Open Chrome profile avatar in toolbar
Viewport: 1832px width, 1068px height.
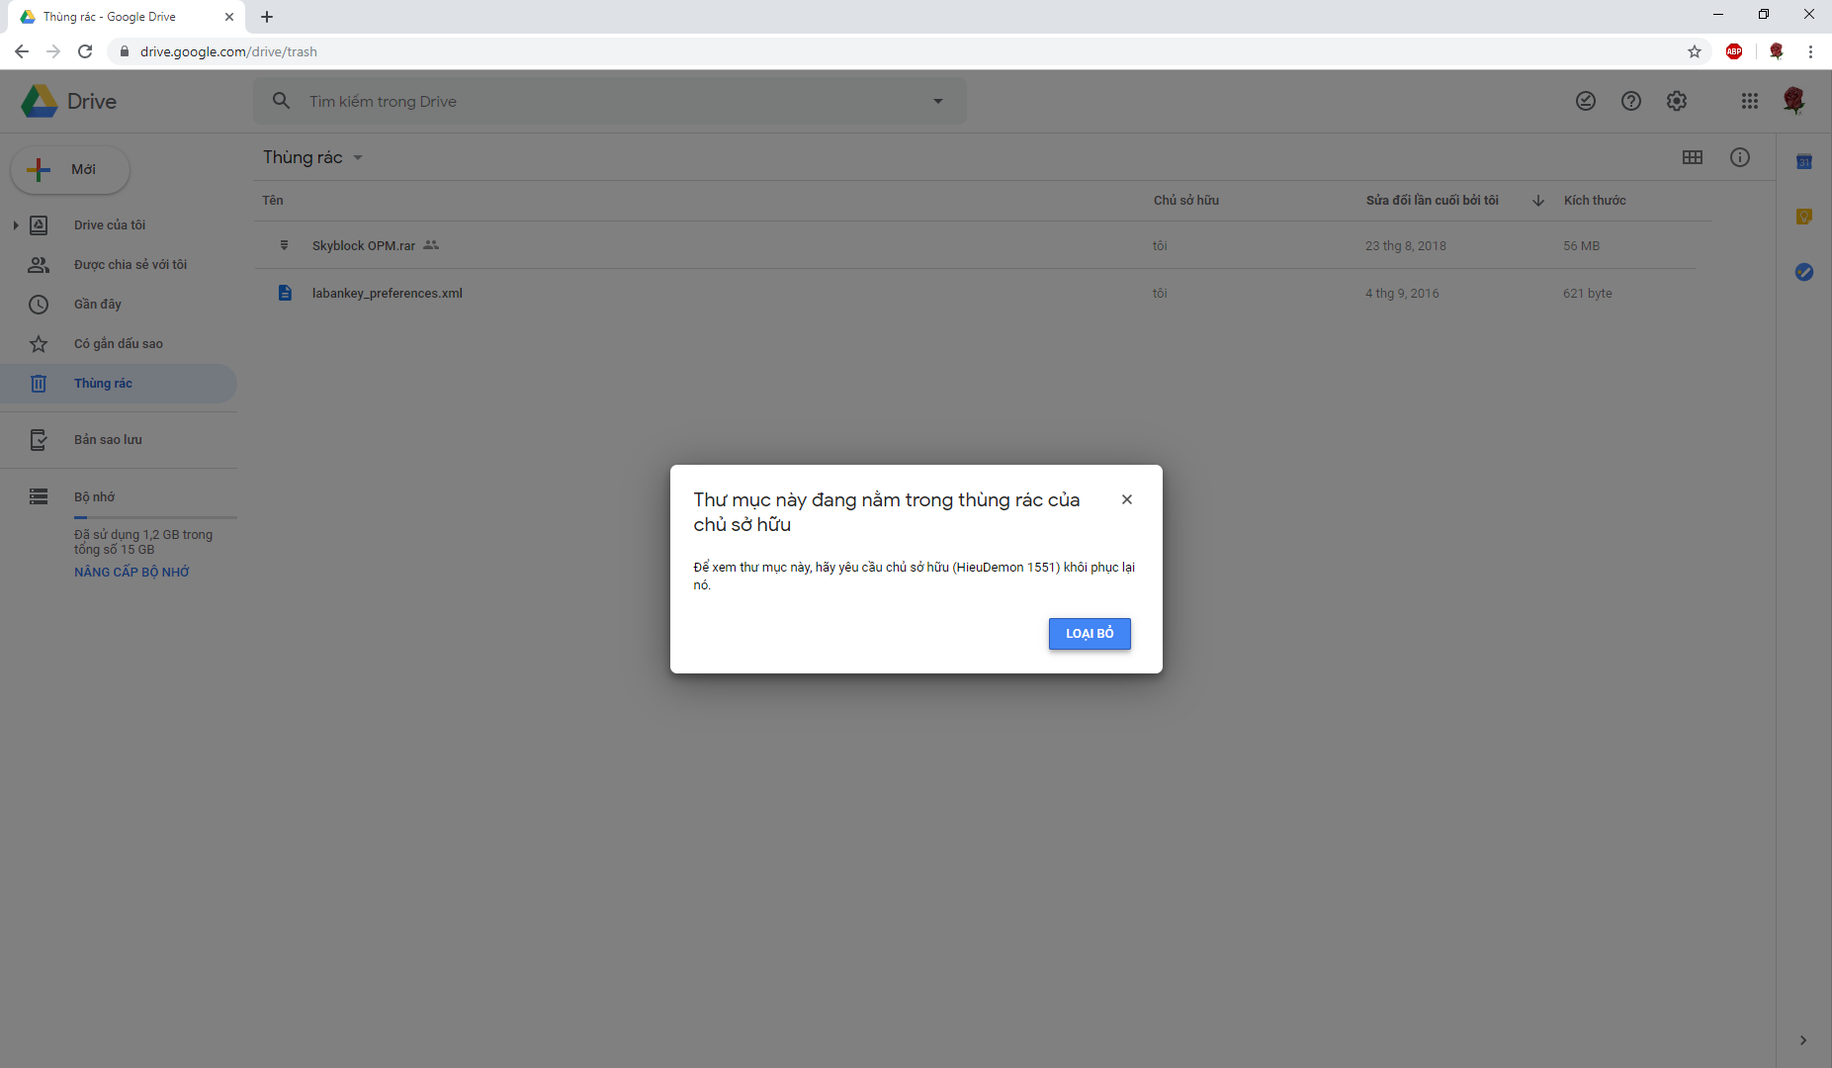click(1777, 51)
